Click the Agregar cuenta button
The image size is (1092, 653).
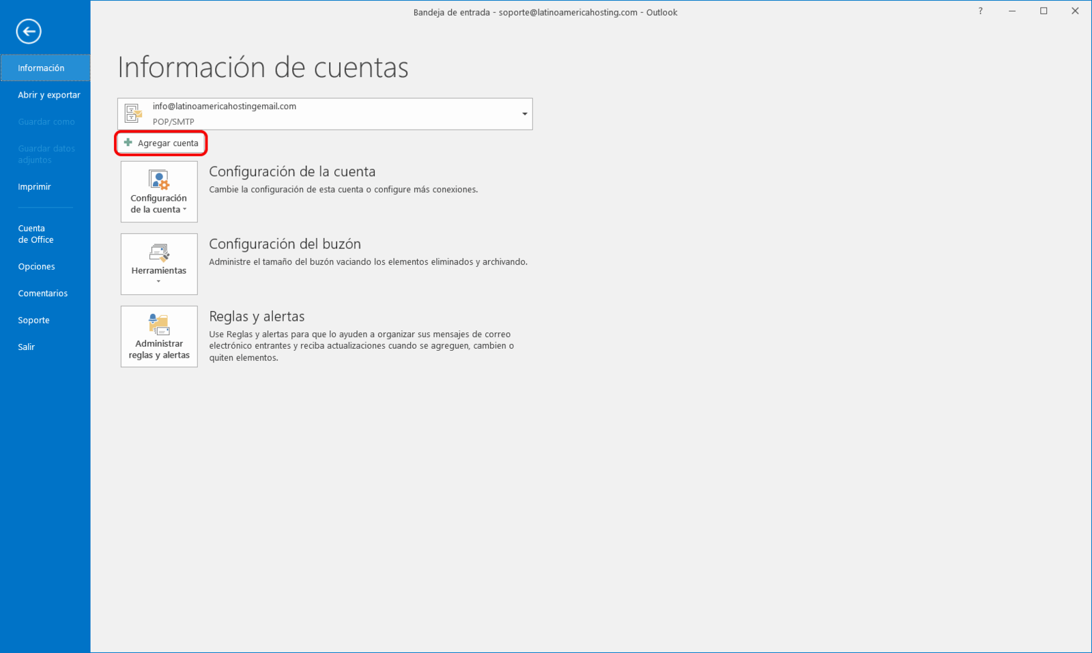click(x=161, y=143)
